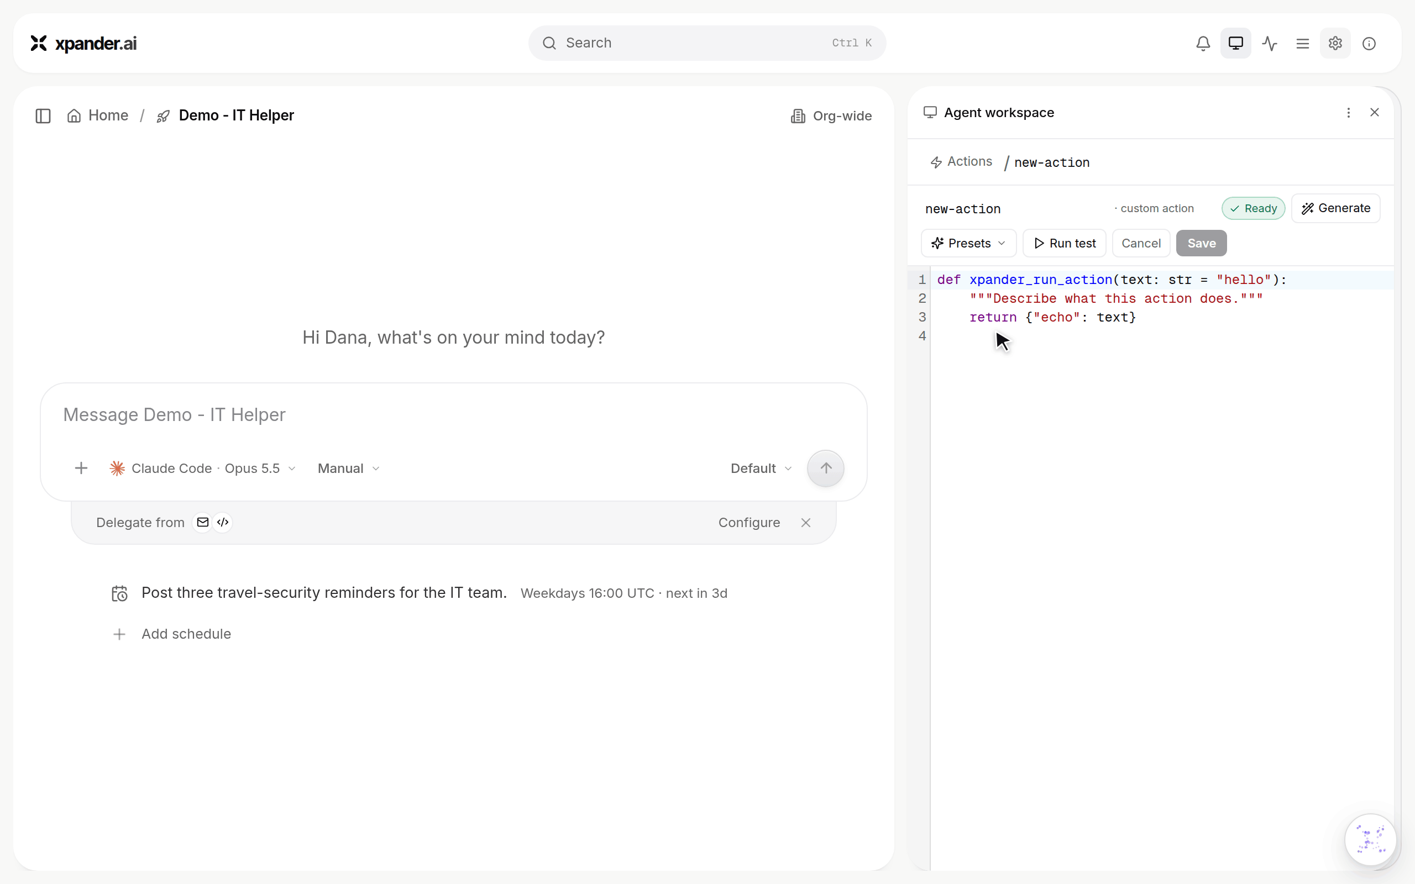This screenshot has width=1415, height=884.
Task: Open the floating assistant bubble
Action: point(1371,840)
